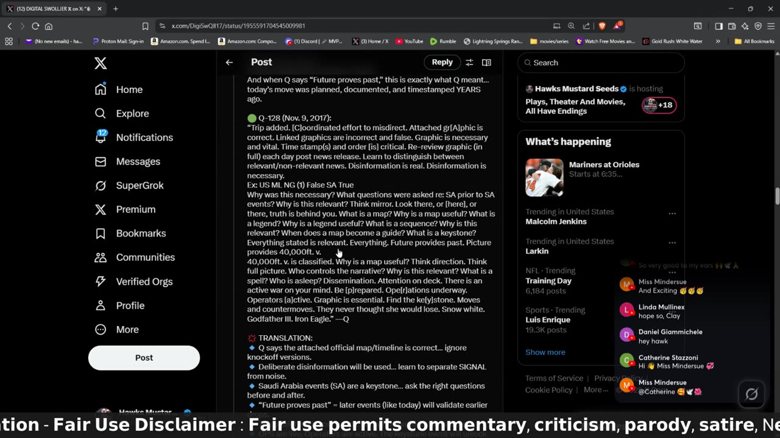Open the Cookie Policy link
This screenshot has width=780, height=438.
pyautogui.click(x=548, y=390)
